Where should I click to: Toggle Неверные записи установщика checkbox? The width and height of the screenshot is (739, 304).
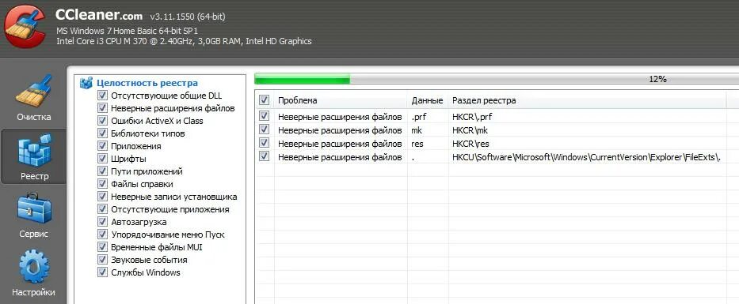(x=102, y=197)
